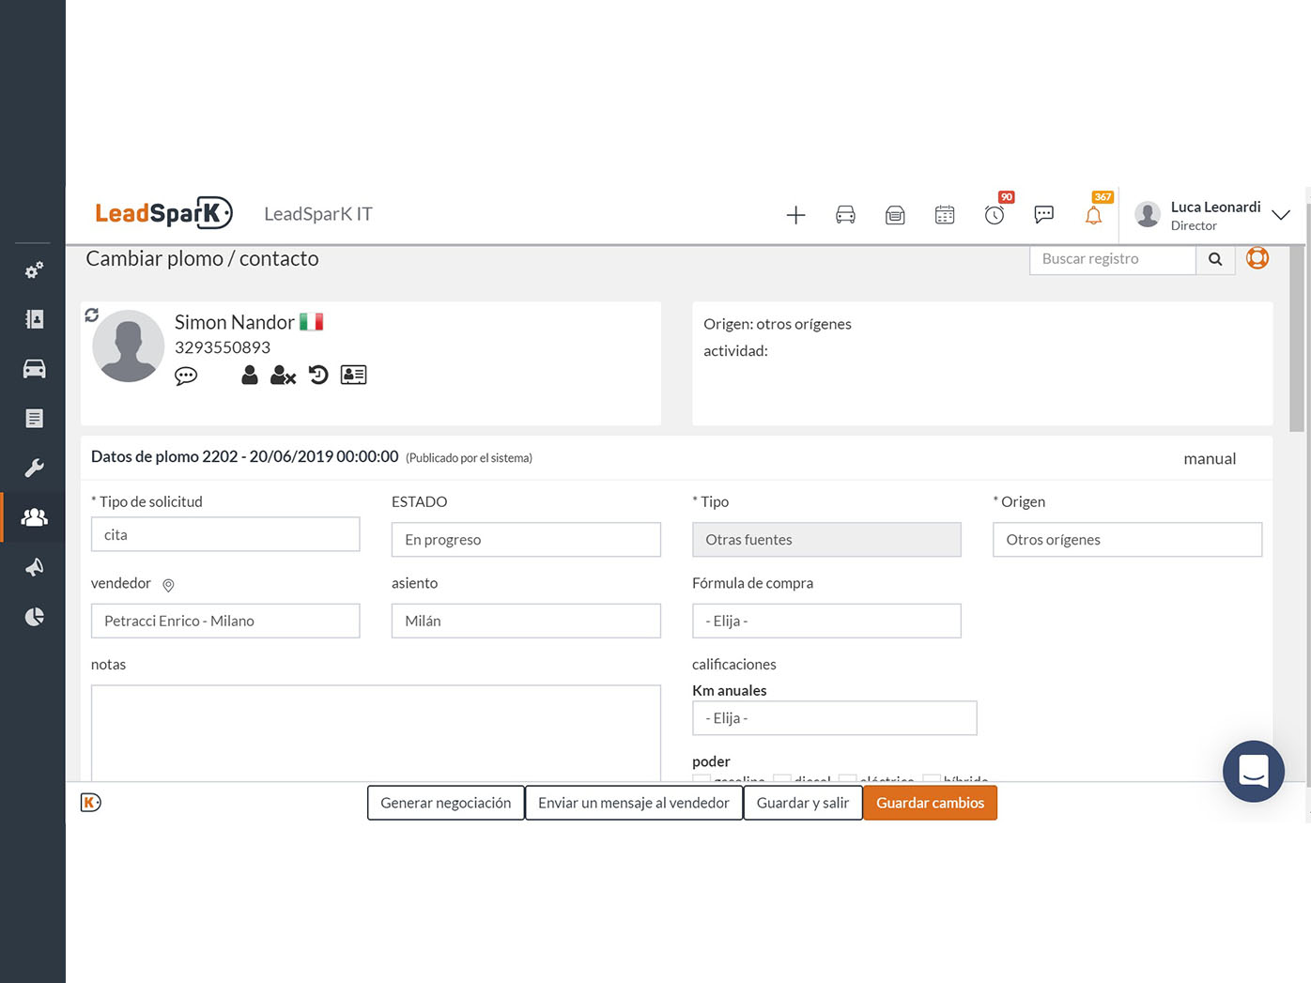Open the megaphone campaigns sidebar icon
The height and width of the screenshot is (983, 1311).
pyautogui.click(x=34, y=567)
